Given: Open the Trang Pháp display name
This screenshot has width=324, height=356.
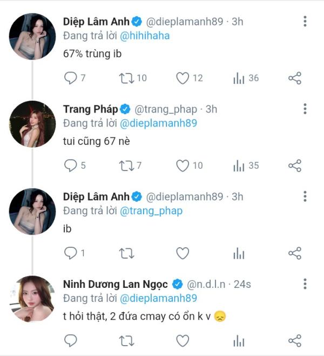Looking at the screenshot, I should tap(90, 109).
